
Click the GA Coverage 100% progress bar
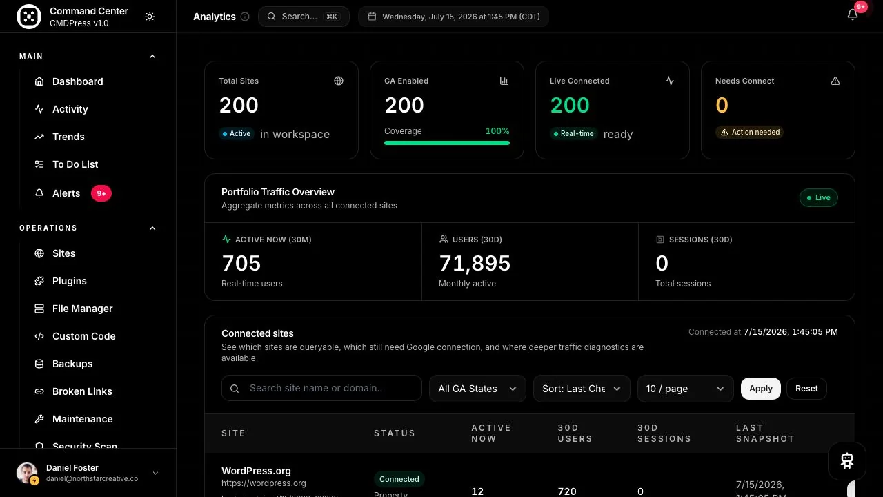pos(447,143)
